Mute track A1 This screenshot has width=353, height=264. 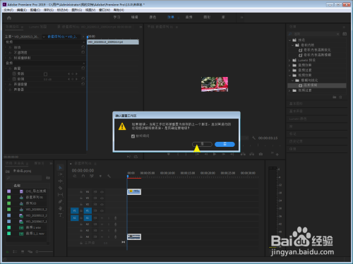click(102, 218)
